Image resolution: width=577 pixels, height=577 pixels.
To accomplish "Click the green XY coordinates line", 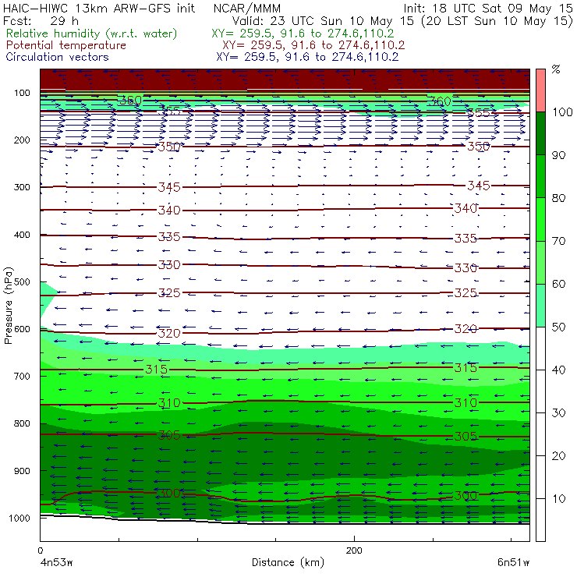I will tap(303, 34).
